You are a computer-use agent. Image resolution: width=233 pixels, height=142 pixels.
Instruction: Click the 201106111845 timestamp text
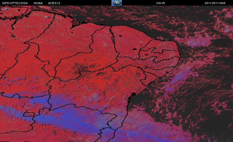point(215,3)
